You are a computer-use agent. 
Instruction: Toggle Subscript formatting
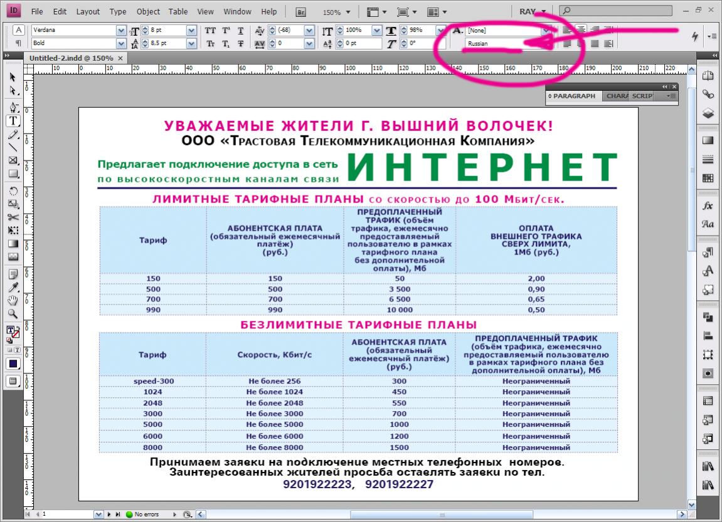tap(226, 44)
